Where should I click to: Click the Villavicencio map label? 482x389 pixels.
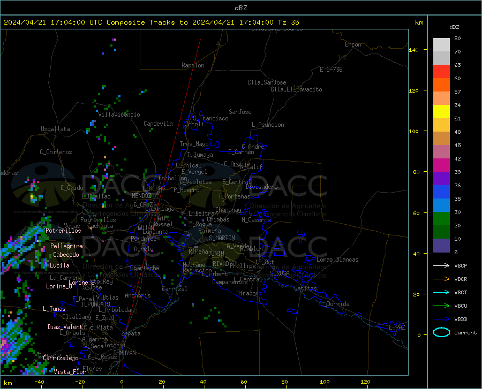pyautogui.click(x=119, y=115)
